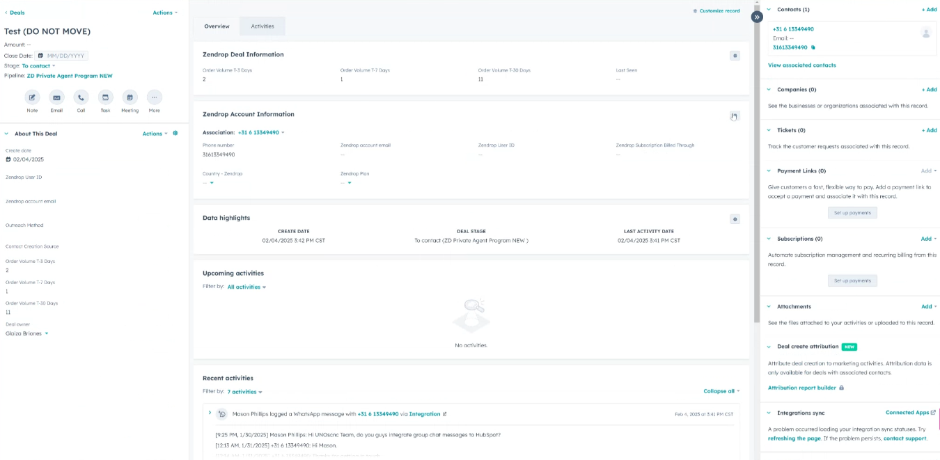Open the 7 activities filter dropdown
Viewport: 940px width, 460px height.
tap(244, 392)
